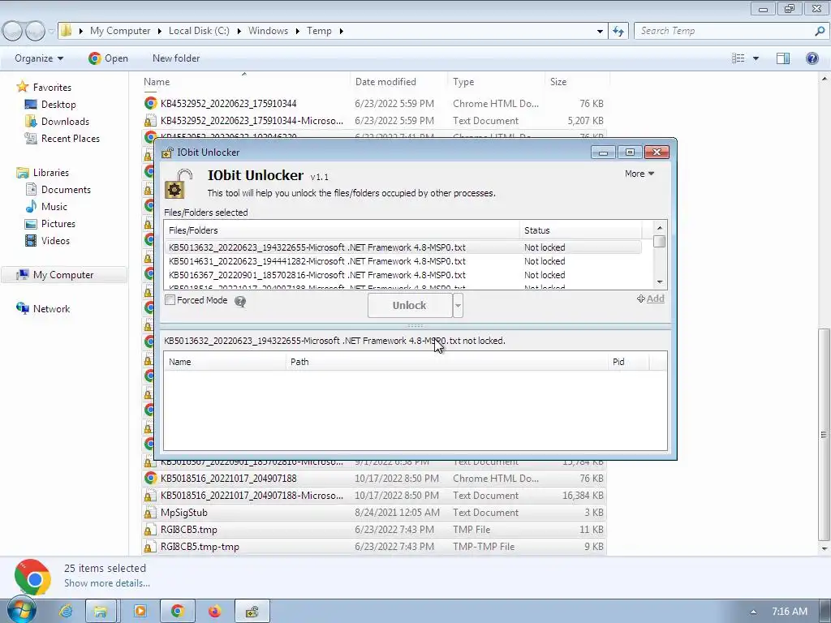Image resolution: width=831 pixels, height=623 pixels.
Task: Show hidden tray icons arrow
Action: pyautogui.click(x=753, y=612)
